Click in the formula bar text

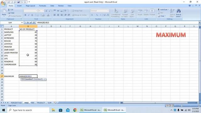coord(43,23)
